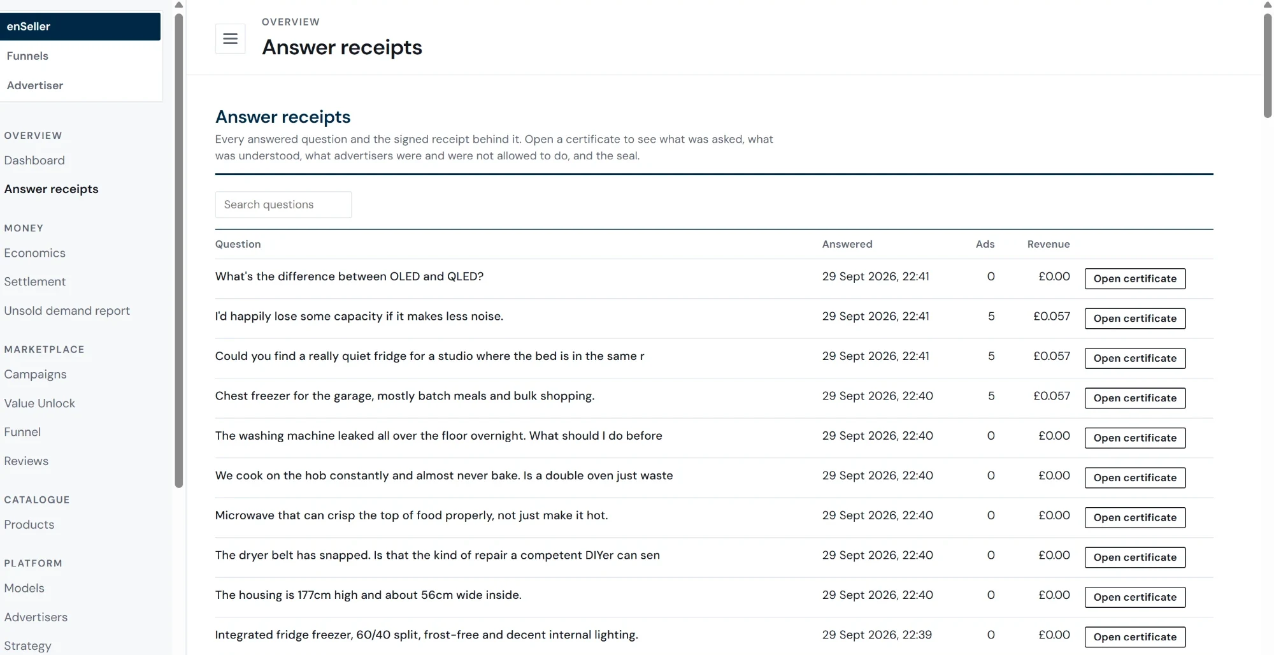
Task: Select 'We cook on the hob constantly' text
Action: (x=444, y=475)
